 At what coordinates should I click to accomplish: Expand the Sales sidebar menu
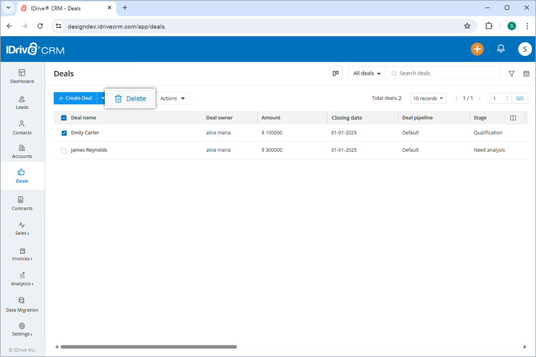[22, 229]
